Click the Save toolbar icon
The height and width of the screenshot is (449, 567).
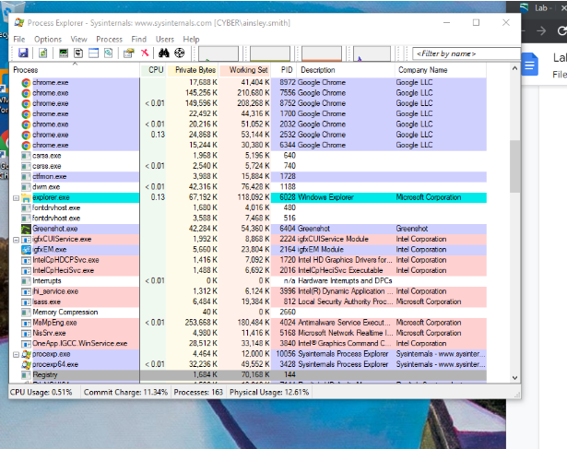[x=23, y=53]
